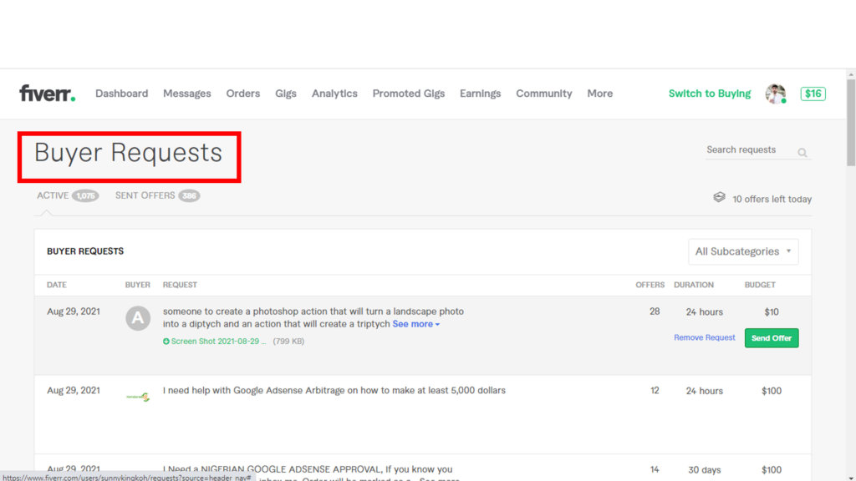This screenshot has height=481, width=856.
Task: Click the search magnifier icon
Action: (x=802, y=153)
